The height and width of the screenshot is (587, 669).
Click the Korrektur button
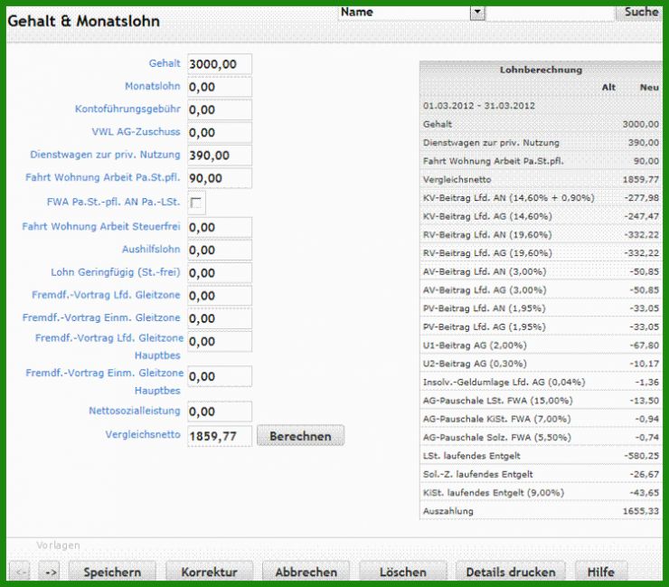click(x=209, y=572)
